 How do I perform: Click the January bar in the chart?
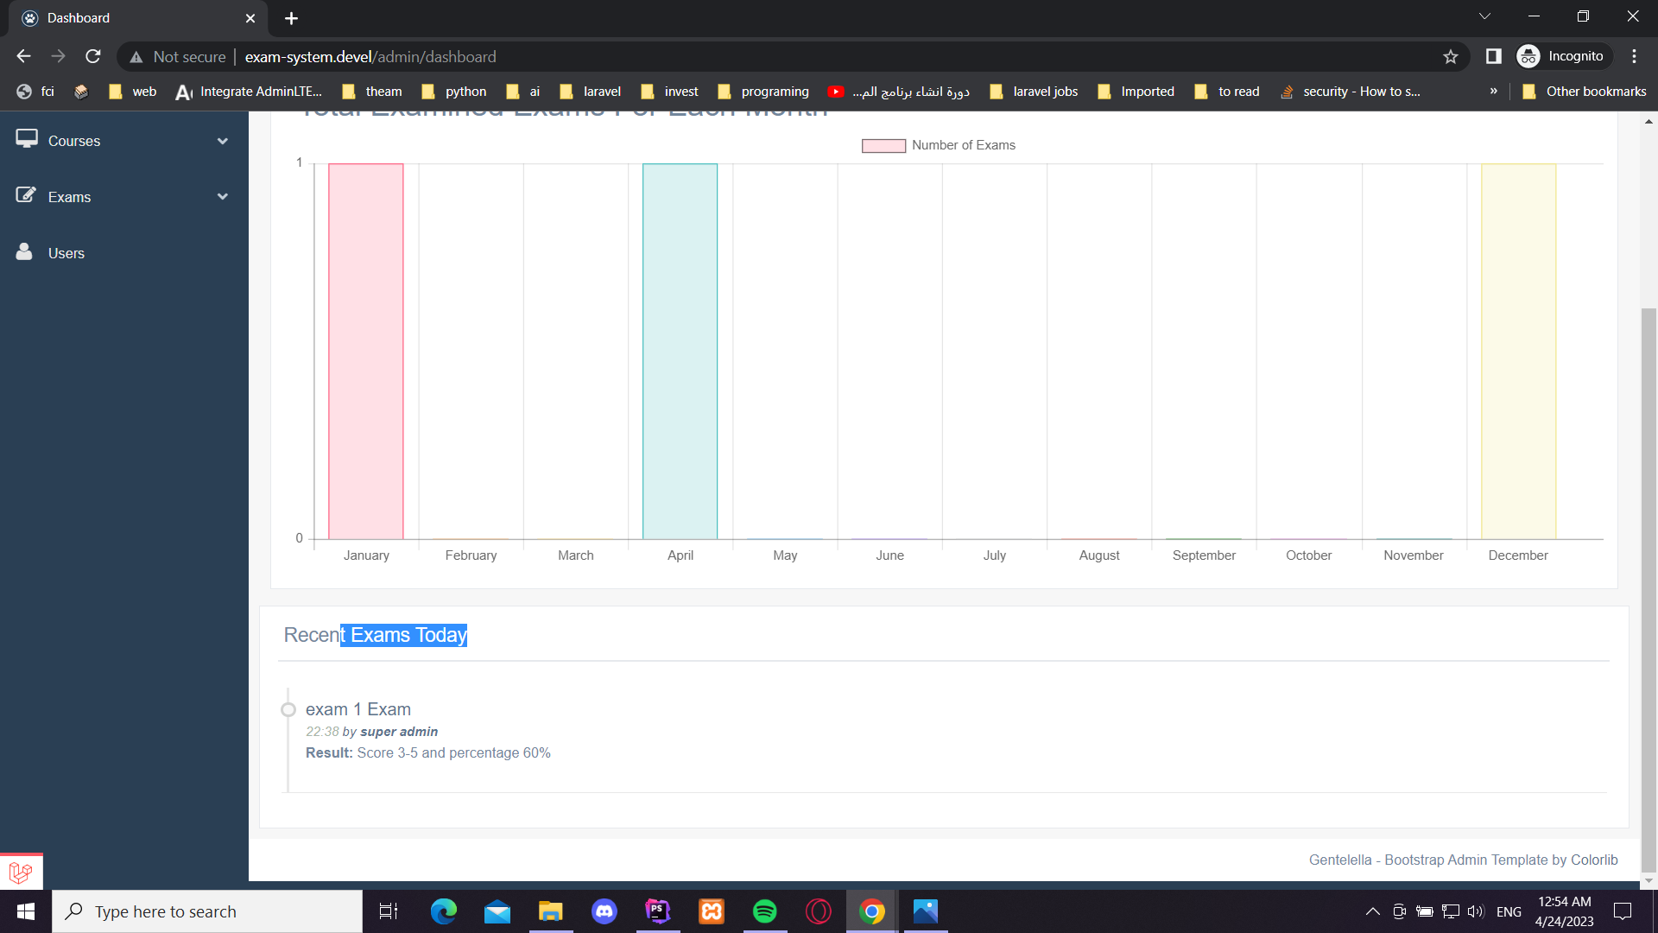click(x=366, y=351)
